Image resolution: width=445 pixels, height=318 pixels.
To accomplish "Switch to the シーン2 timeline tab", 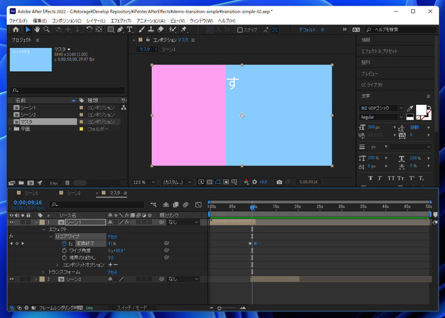I will click(73, 193).
